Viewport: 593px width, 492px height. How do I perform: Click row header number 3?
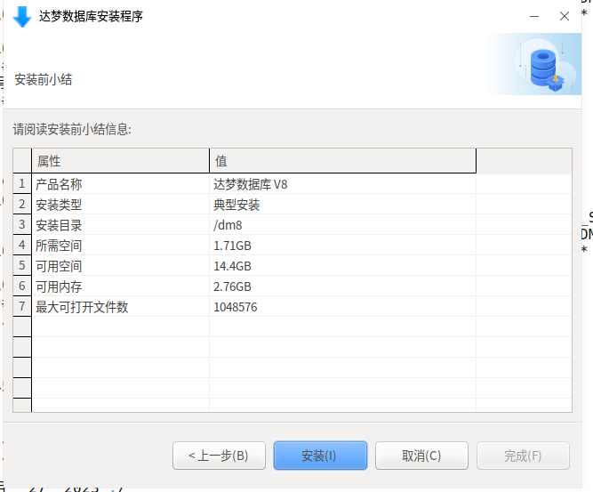(x=22, y=225)
